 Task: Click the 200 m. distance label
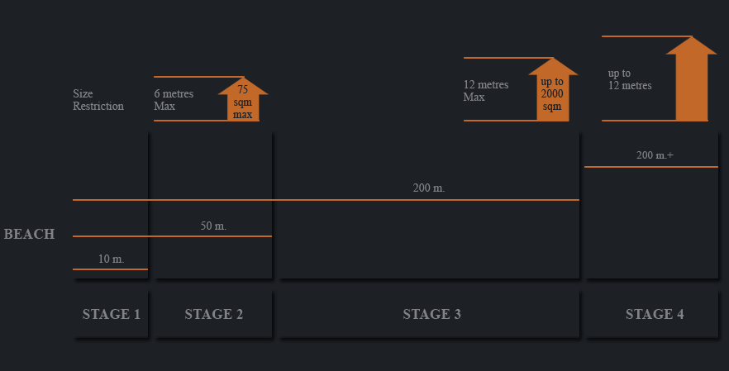pyautogui.click(x=429, y=188)
